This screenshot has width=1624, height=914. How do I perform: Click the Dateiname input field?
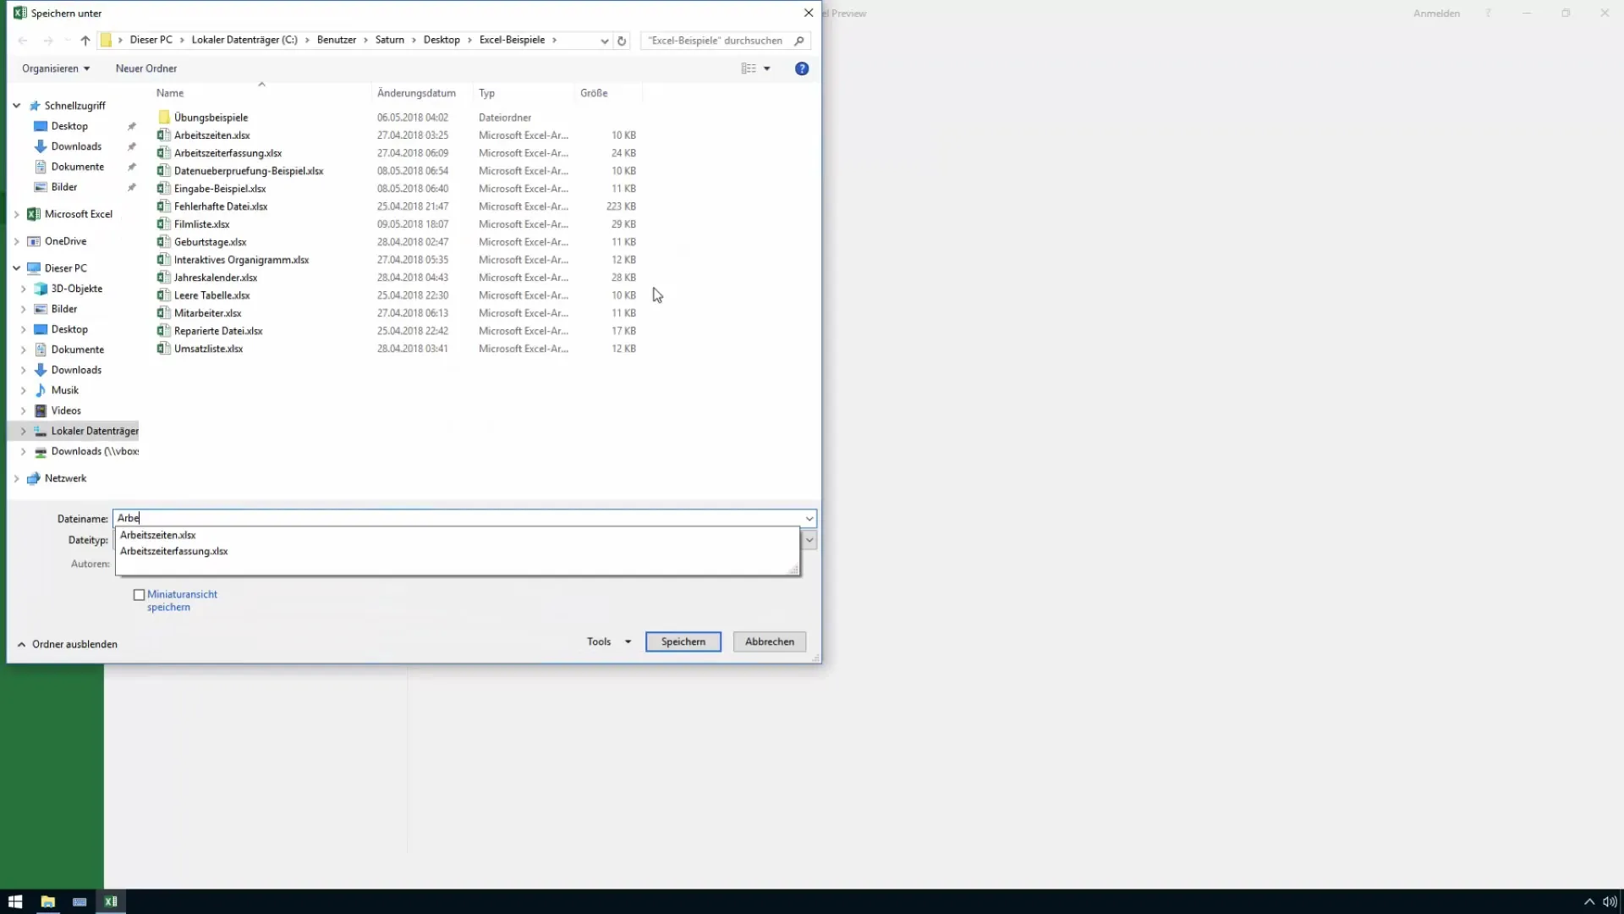pyautogui.click(x=463, y=518)
